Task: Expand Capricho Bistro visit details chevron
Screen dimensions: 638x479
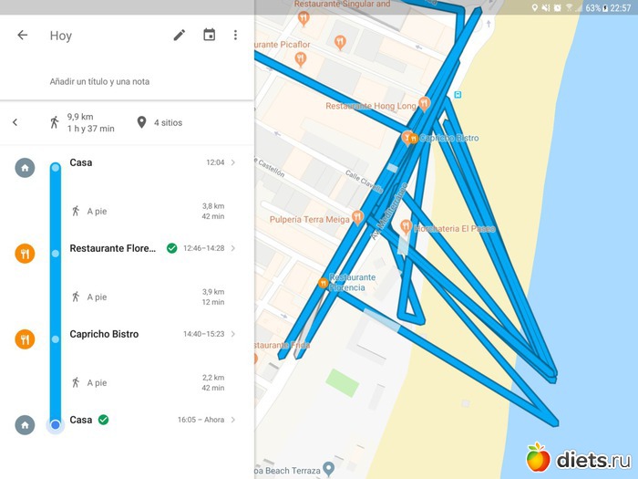Action: pos(232,334)
